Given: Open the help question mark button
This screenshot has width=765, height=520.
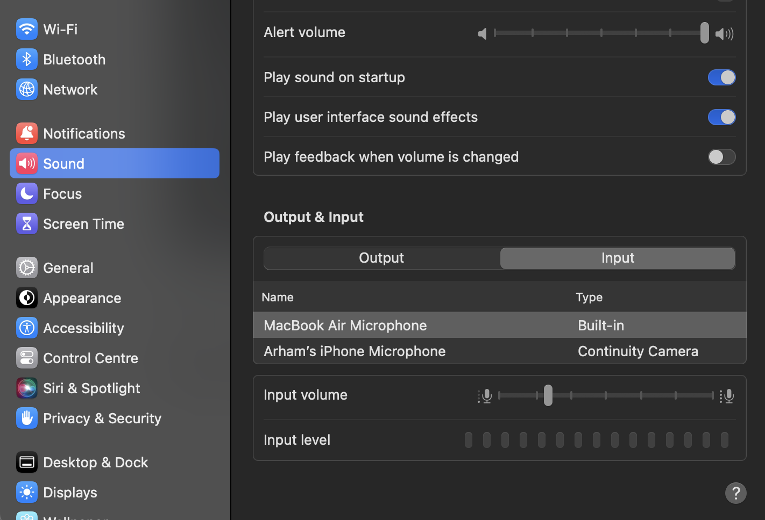Looking at the screenshot, I should 736,493.
